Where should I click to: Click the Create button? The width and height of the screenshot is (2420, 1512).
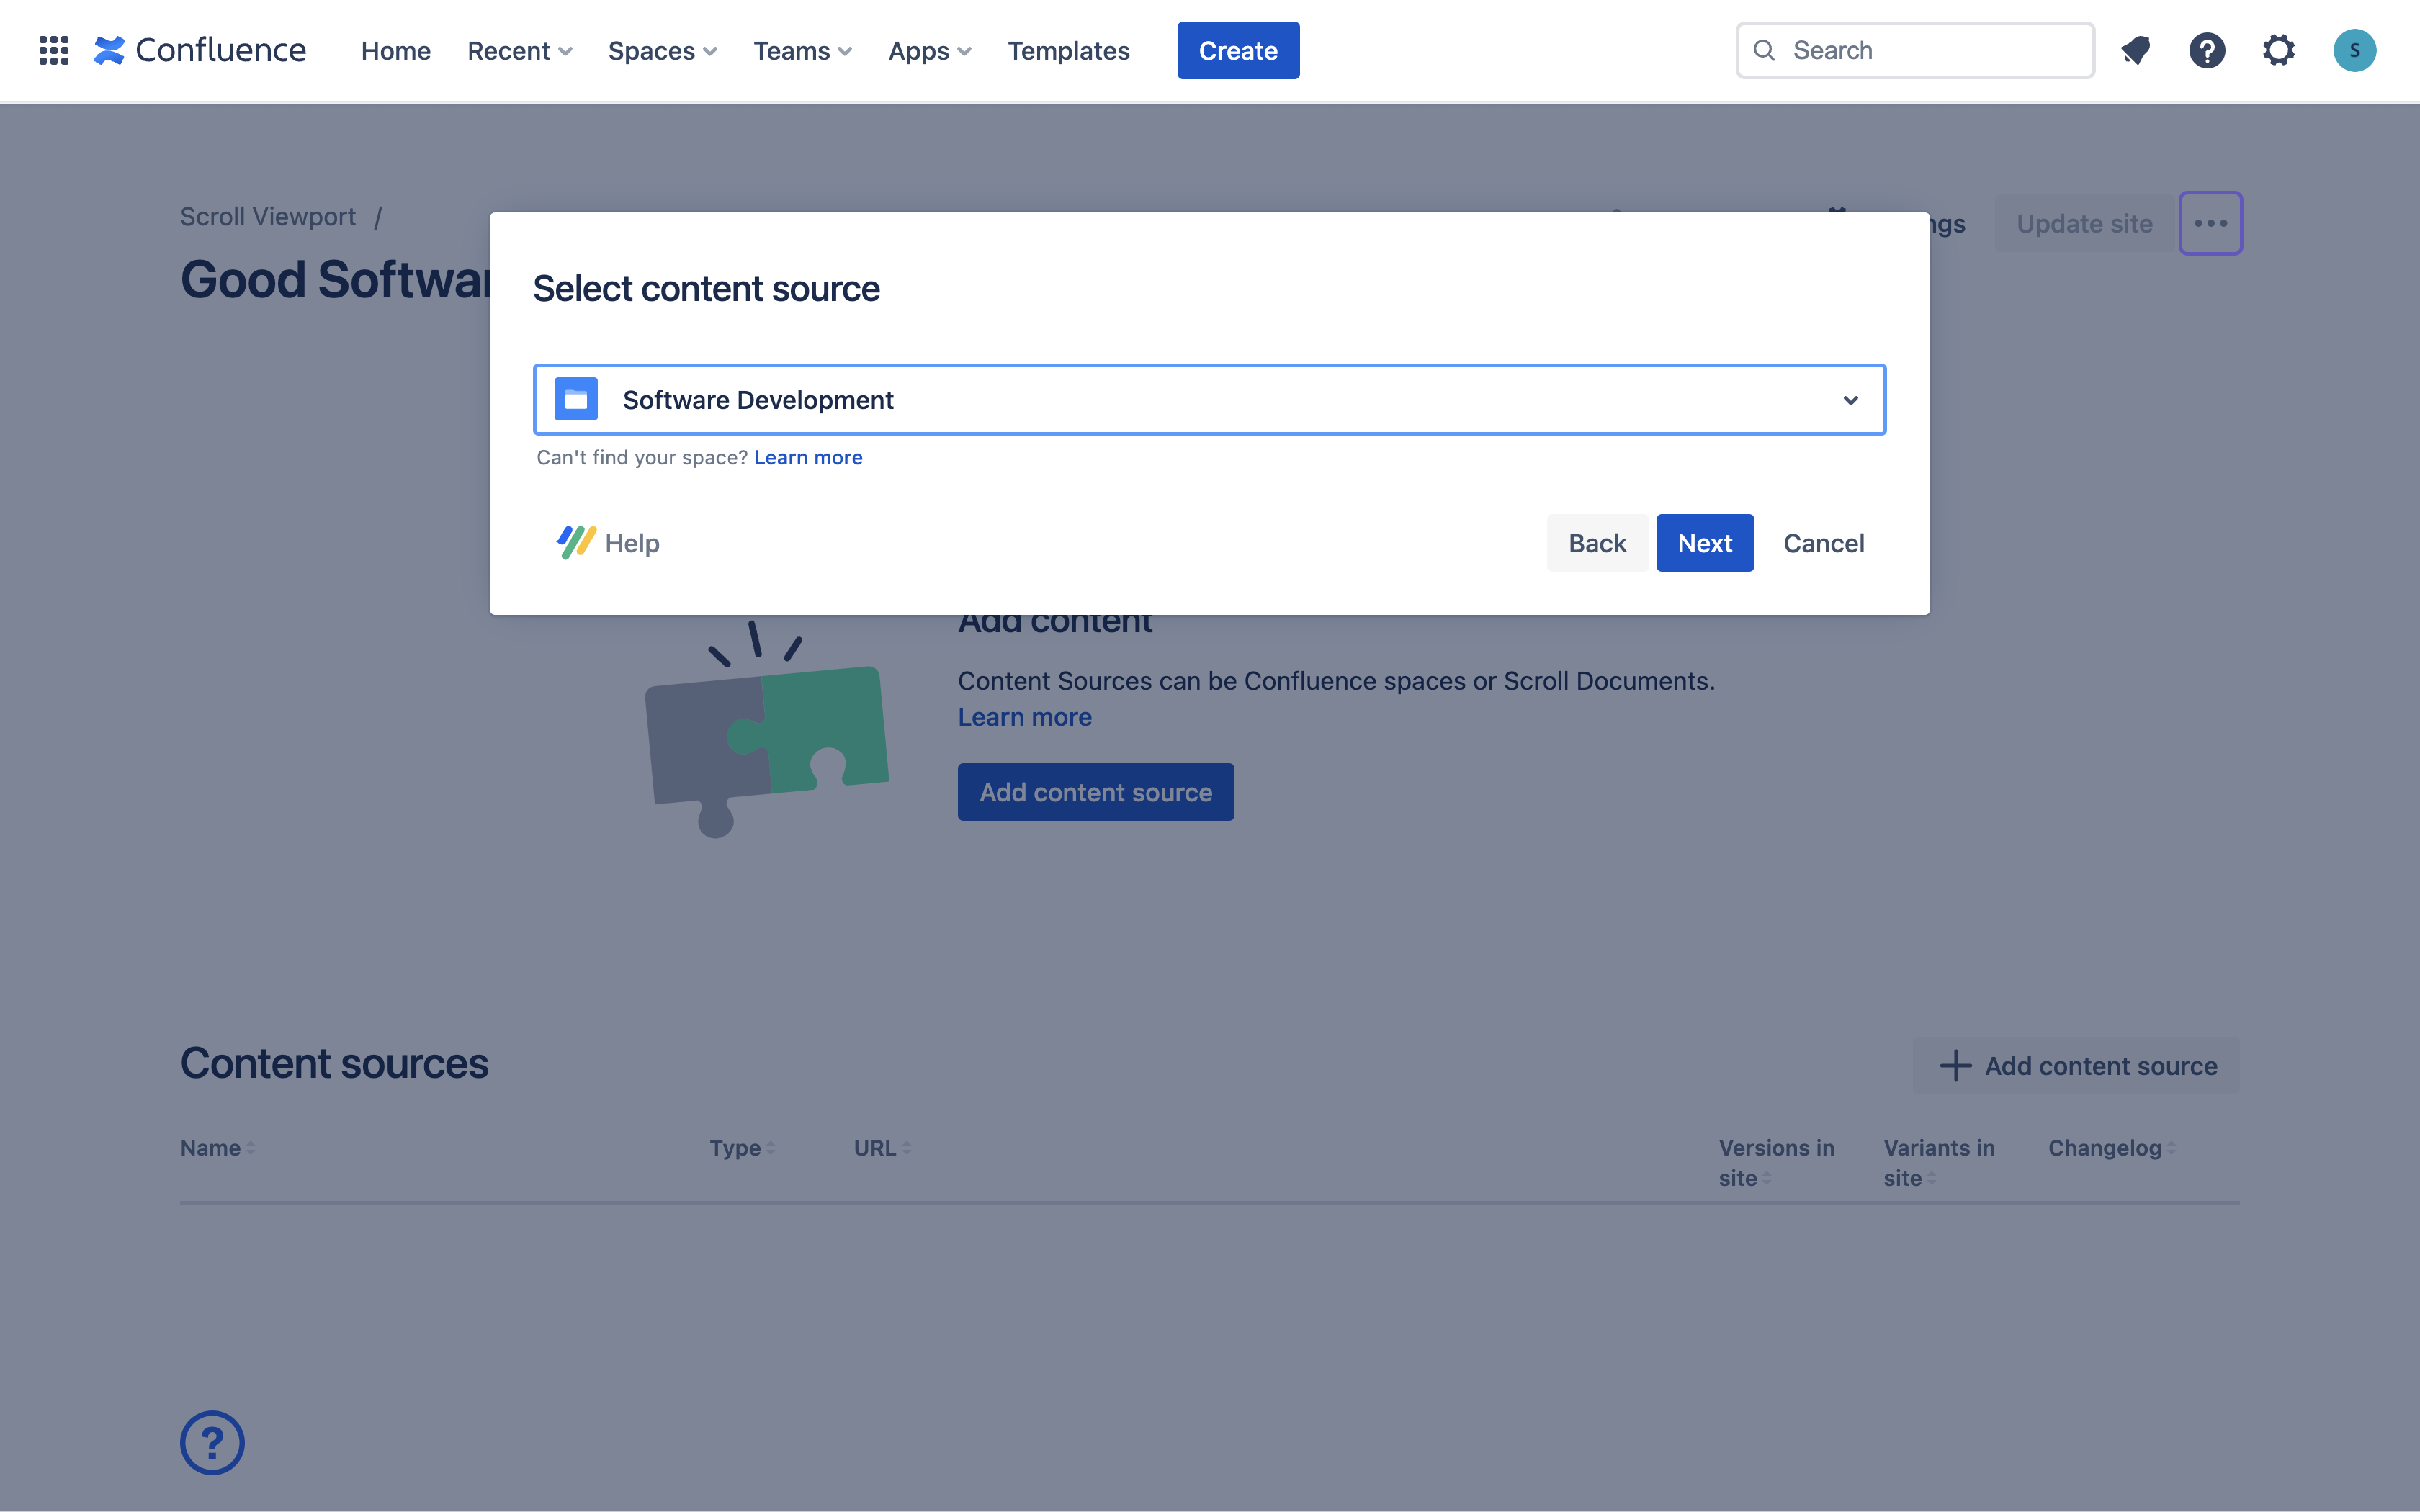(x=1238, y=50)
